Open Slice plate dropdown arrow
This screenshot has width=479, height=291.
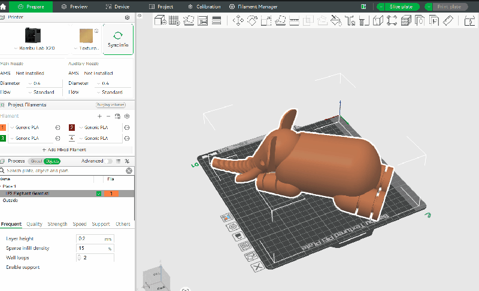point(381,7)
